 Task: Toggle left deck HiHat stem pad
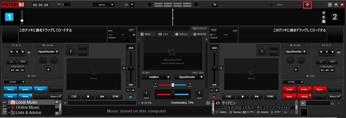click(x=25, y=97)
